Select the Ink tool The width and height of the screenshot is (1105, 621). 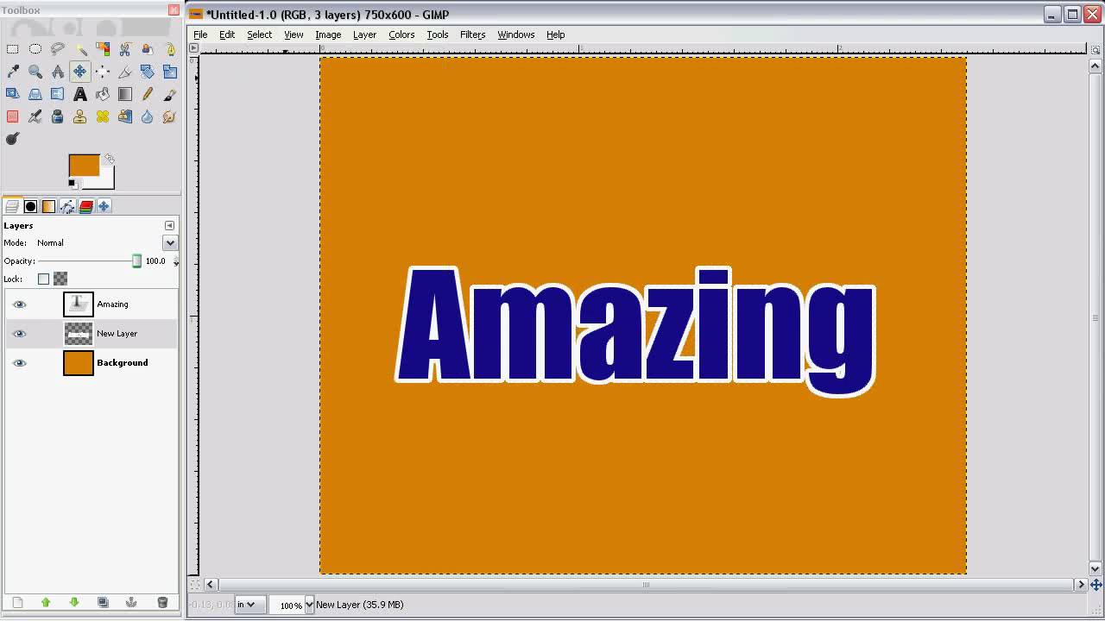[x=57, y=116]
